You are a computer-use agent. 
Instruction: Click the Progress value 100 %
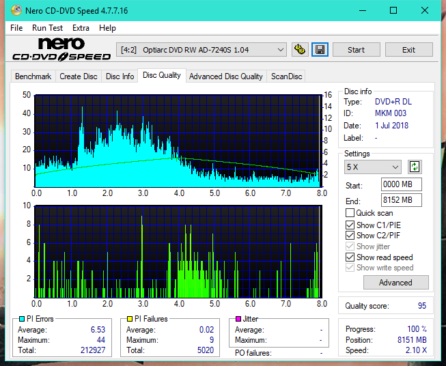pos(417,329)
